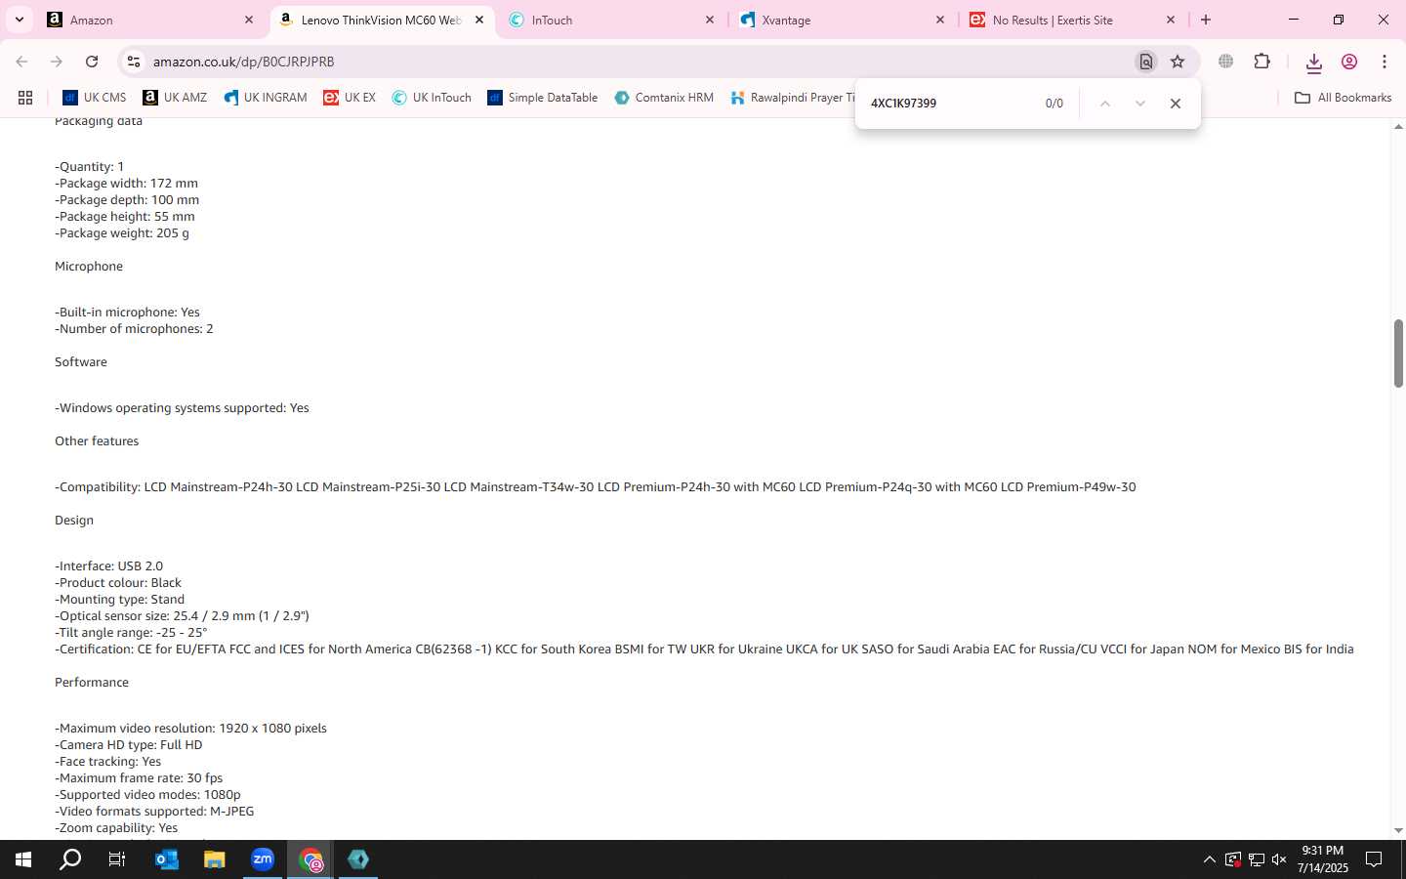The image size is (1406, 879).
Task: Open the Downloads icon
Action: pos(1314,63)
